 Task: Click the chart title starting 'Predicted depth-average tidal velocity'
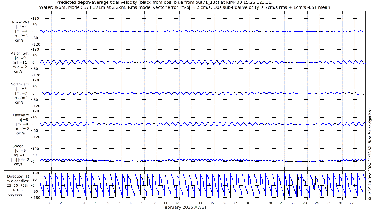click(x=164, y=2)
